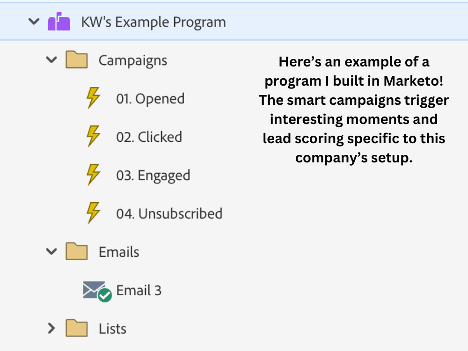Image resolution: width=468 pixels, height=351 pixels.
Task: Click the lightning bolt icon for 03. Engaged
Action: click(93, 175)
